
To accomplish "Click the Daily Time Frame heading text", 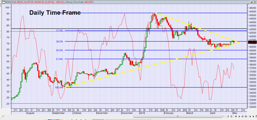I will coord(55,13).
